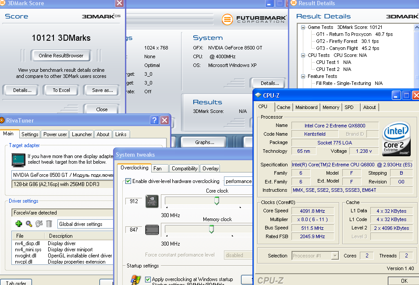The image size is (419, 285).
Task: Open the disabled Force constant performance level dropdown
Action: (238, 255)
